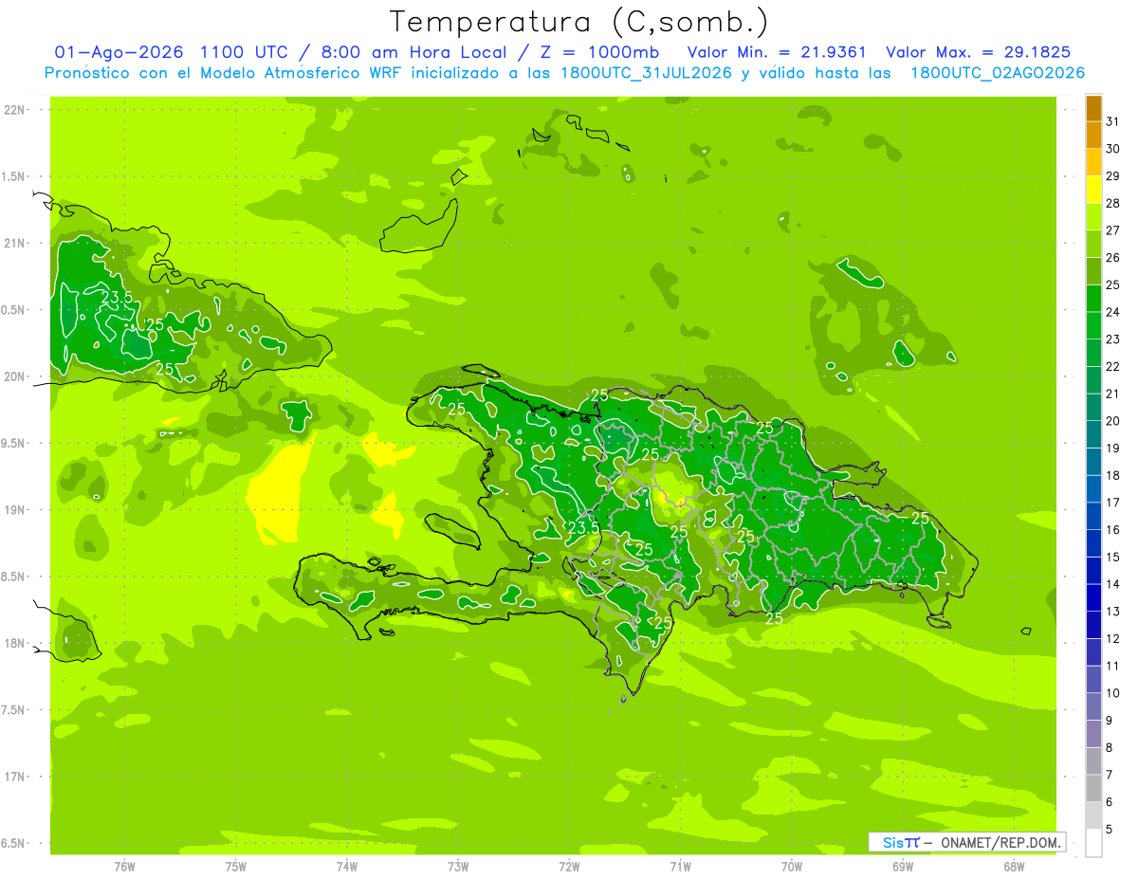Click 'Valor Min. = 21.9361' text
Viewport: 1138px width, 879px height.
(777, 52)
